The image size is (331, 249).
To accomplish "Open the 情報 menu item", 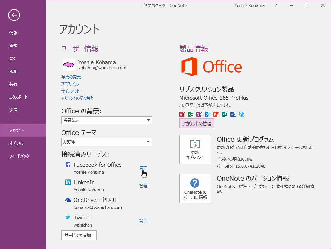I will [23, 33].
